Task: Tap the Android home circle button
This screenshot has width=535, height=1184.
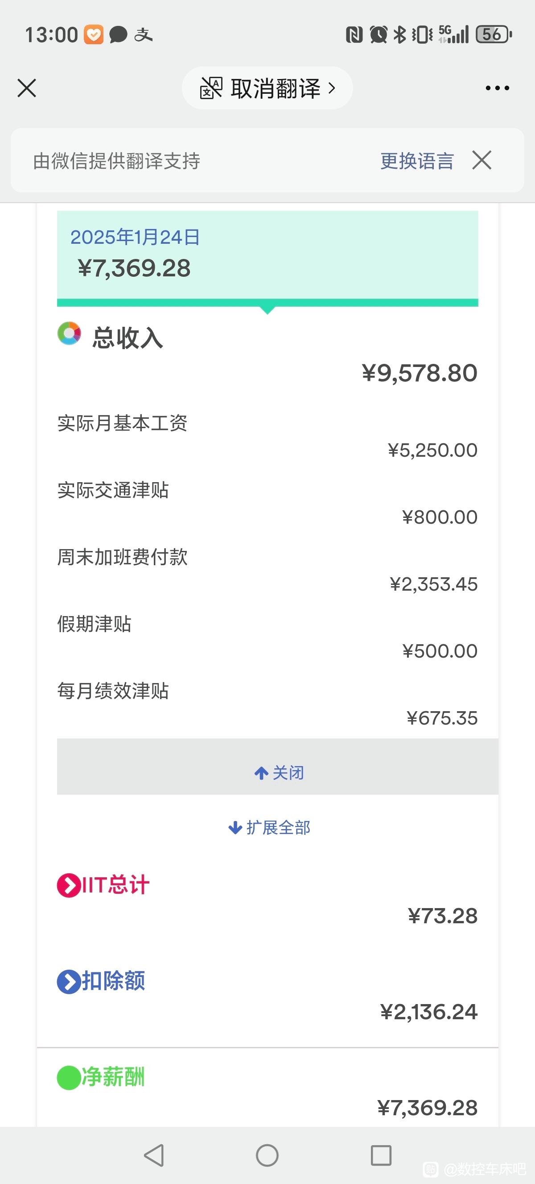Action: [267, 1155]
